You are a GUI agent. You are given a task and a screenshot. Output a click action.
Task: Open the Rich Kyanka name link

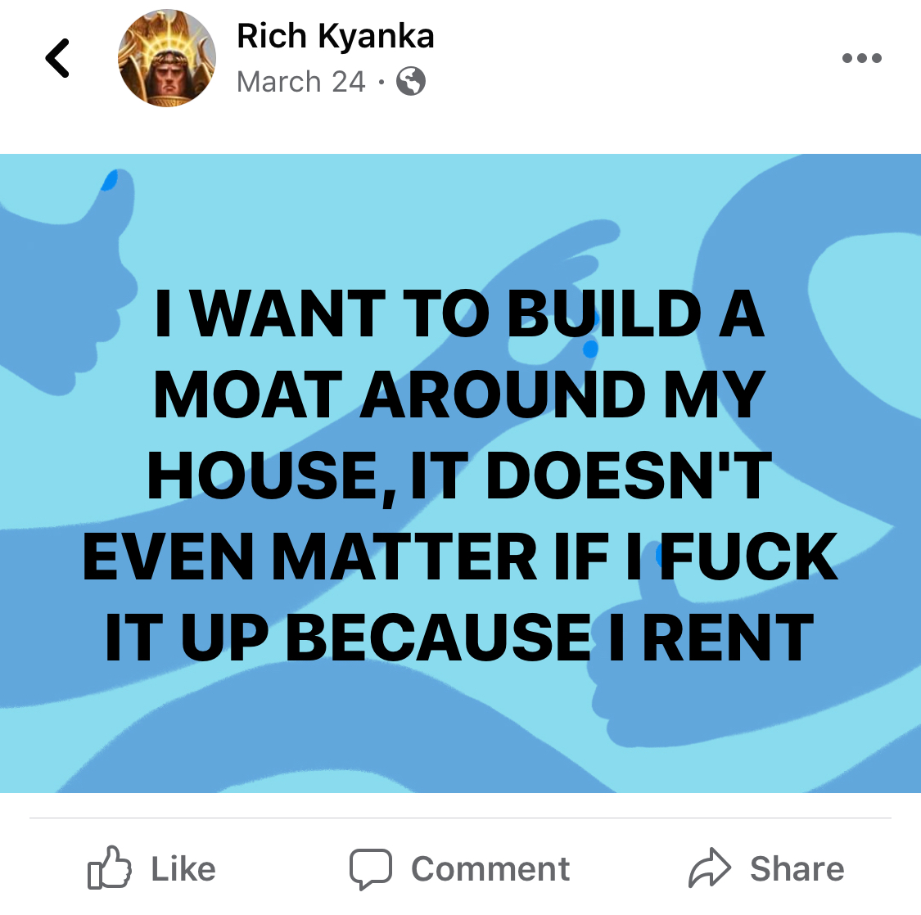pos(336,36)
